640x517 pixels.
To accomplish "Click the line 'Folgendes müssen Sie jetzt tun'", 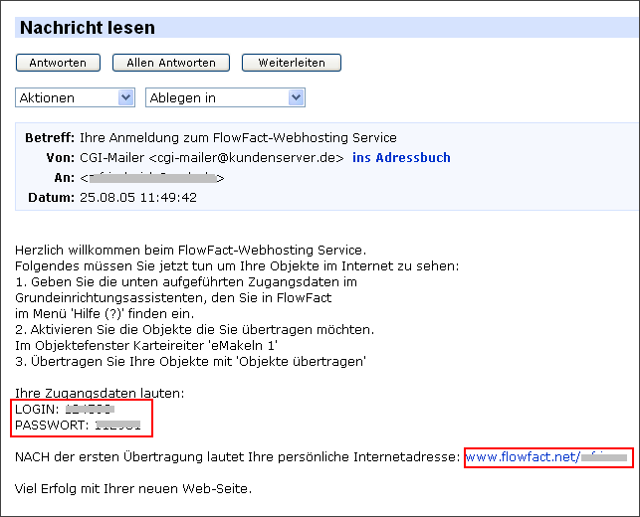I will pyautogui.click(x=237, y=266).
